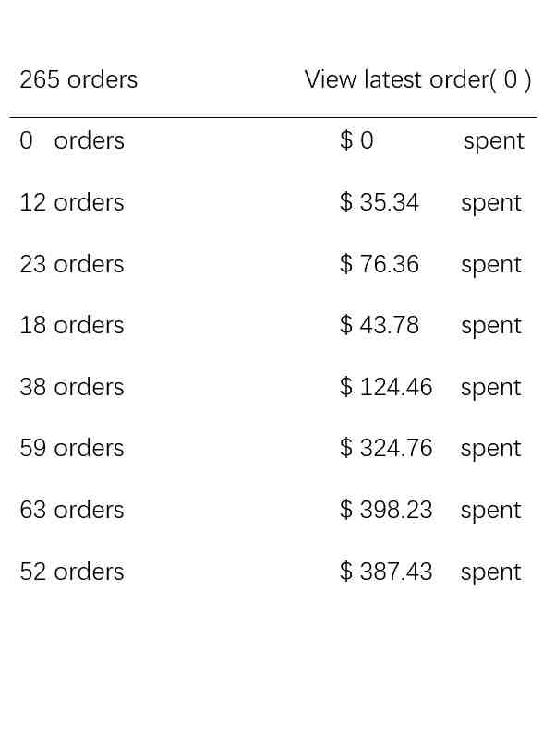Select the 23 orders entry

72,264
